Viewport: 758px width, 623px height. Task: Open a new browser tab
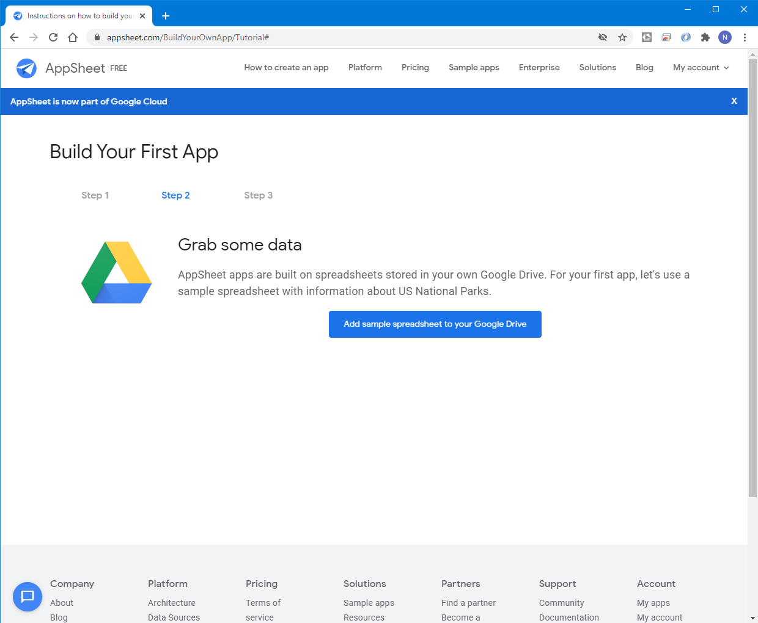tap(166, 16)
